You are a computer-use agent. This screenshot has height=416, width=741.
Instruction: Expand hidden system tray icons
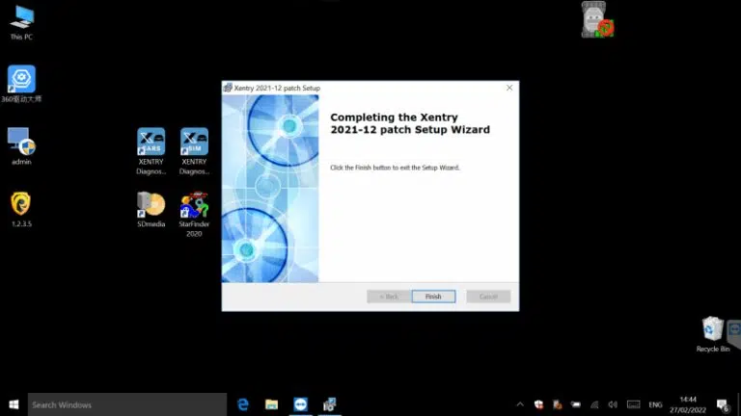[x=521, y=404]
